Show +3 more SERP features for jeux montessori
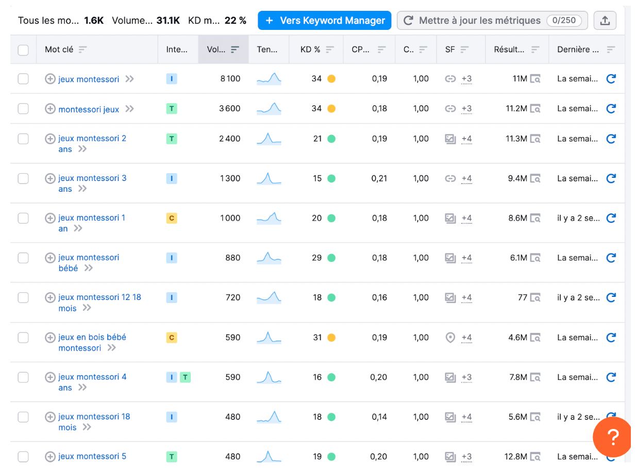The width and height of the screenshot is (636, 468). coord(466,79)
